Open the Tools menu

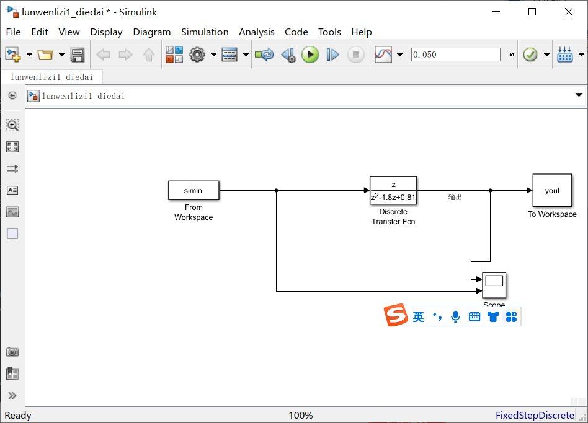pyautogui.click(x=329, y=32)
